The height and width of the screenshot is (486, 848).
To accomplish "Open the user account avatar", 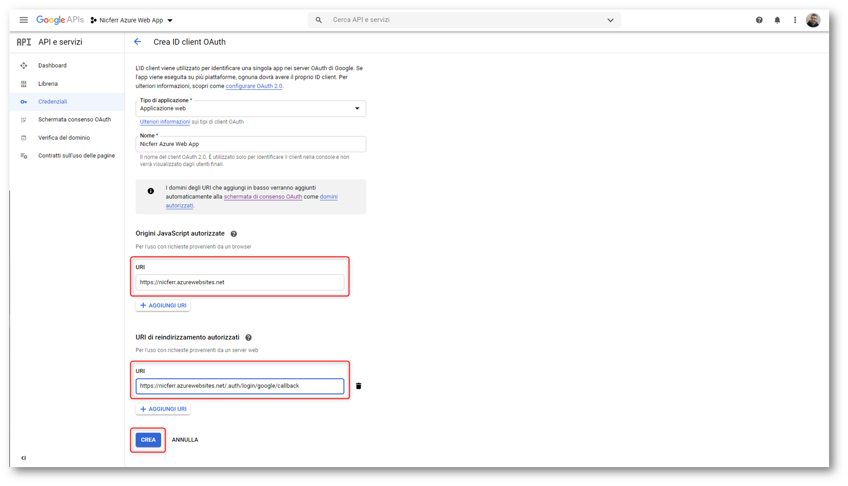I will coord(813,20).
